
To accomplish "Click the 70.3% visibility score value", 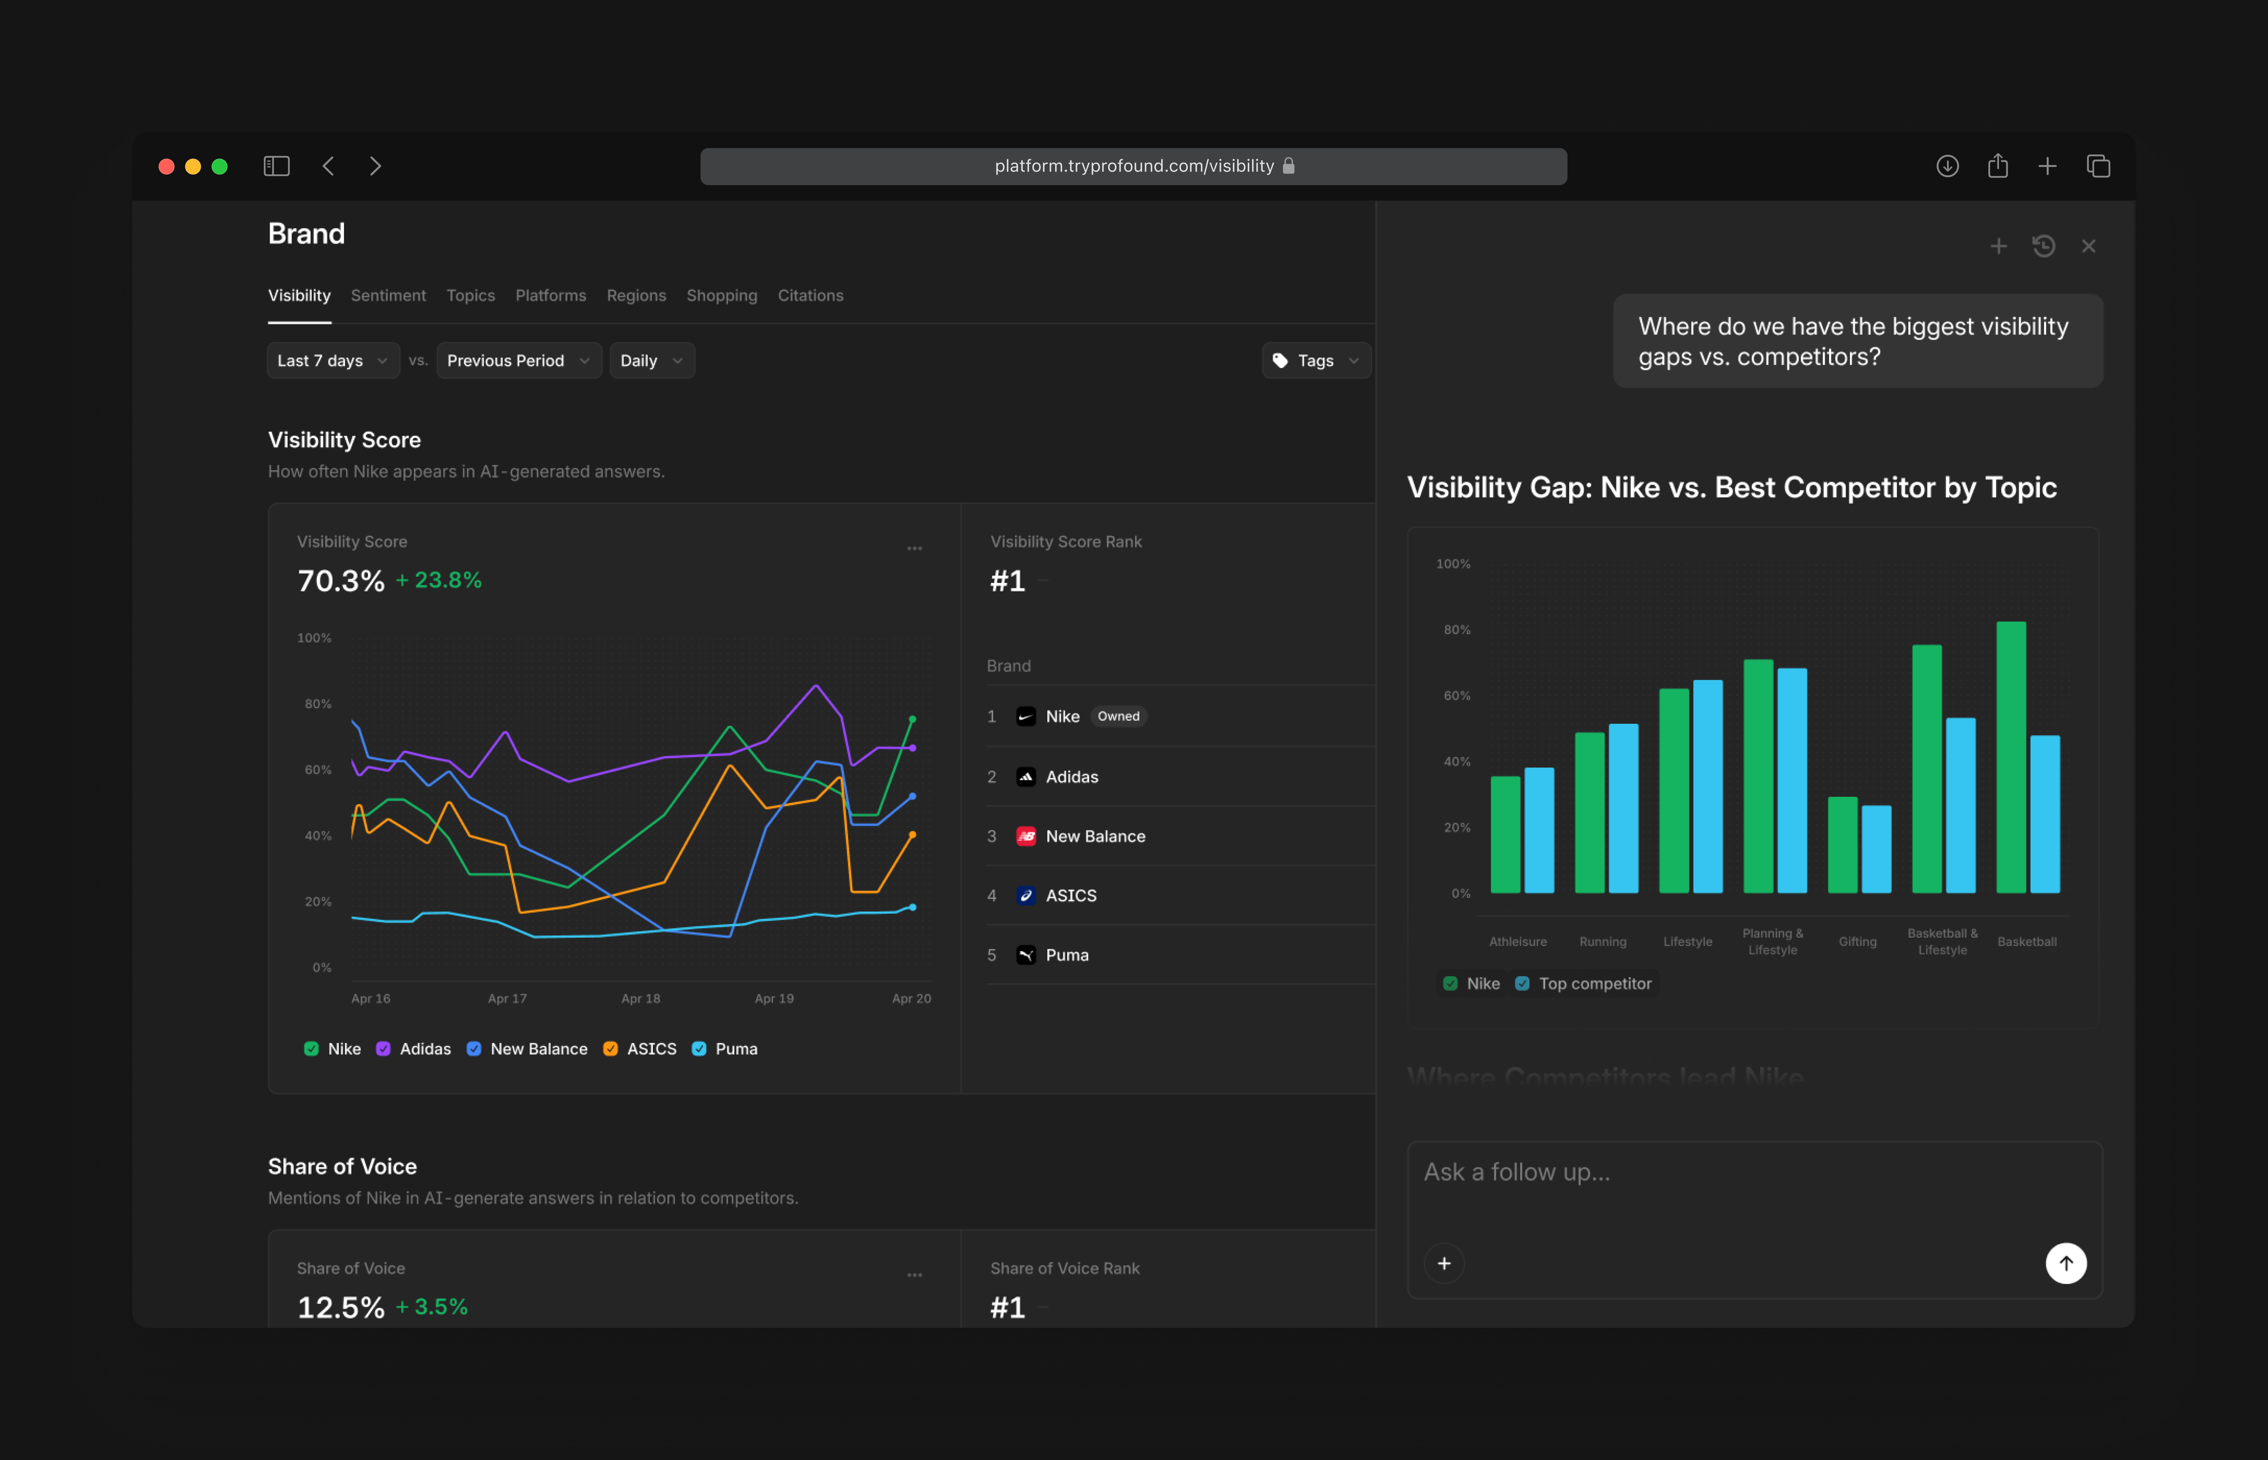I will pyautogui.click(x=341, y=581).
